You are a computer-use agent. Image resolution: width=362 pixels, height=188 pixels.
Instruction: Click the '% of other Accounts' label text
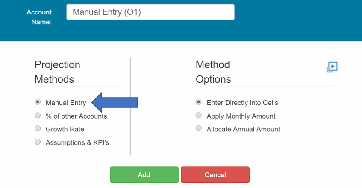pos(77,116)
